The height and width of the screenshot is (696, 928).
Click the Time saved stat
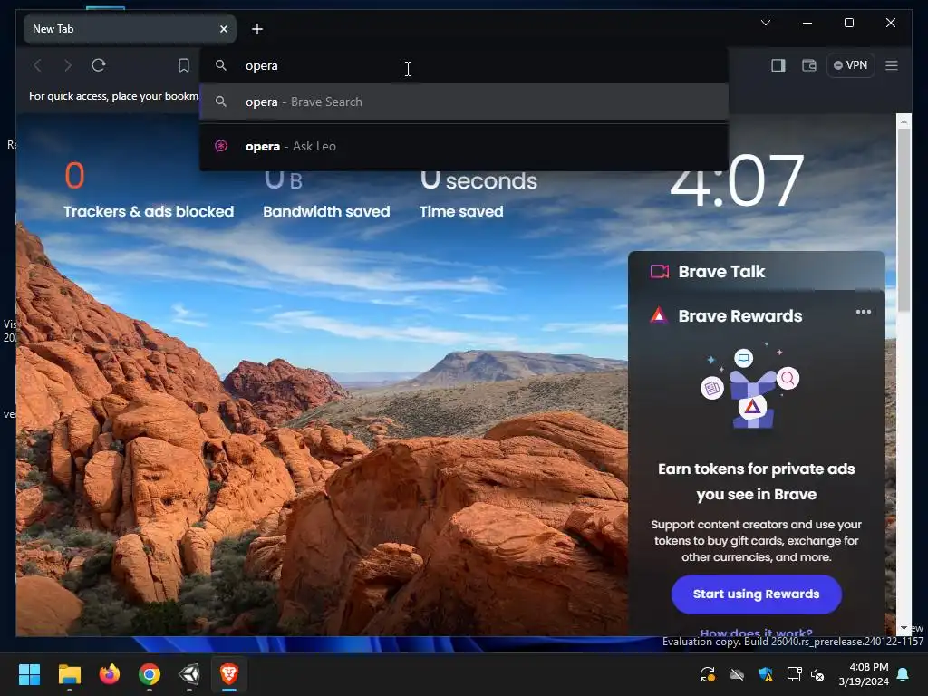[478, 196]
